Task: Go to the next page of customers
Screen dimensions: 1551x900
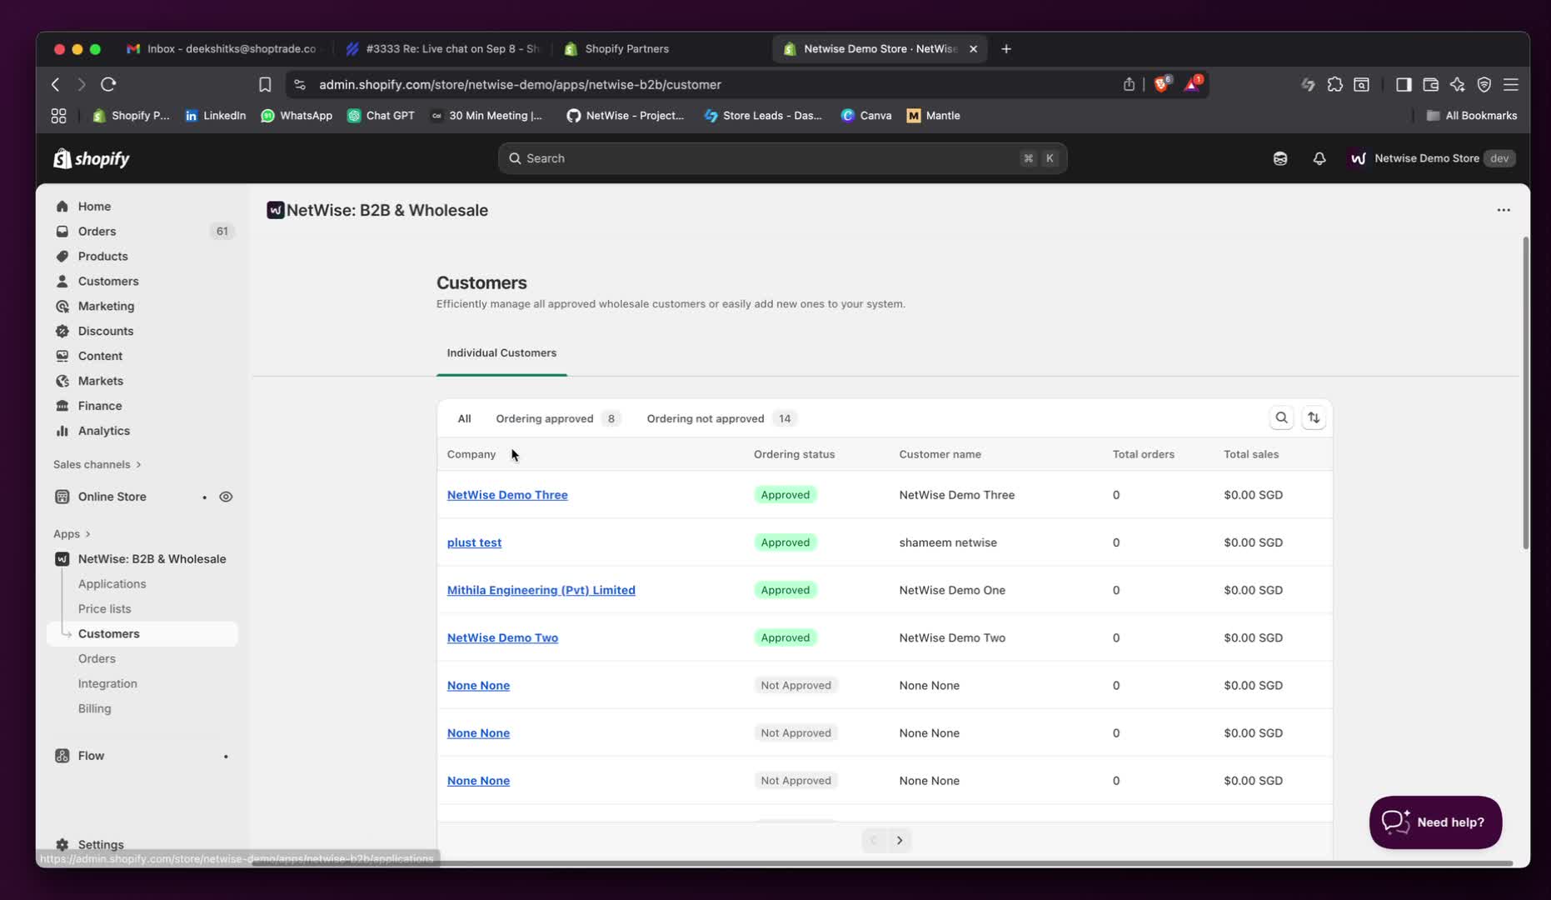Action: [x=900, y=840]
